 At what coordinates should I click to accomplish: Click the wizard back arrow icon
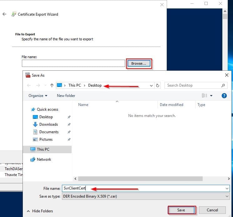4,14
